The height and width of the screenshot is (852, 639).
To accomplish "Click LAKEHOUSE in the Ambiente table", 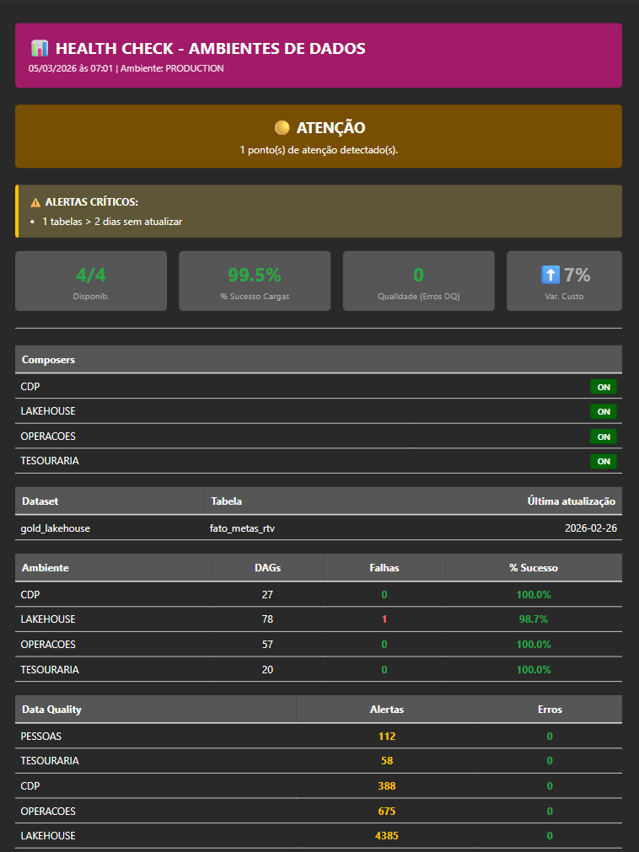I will tap(48, 619).
